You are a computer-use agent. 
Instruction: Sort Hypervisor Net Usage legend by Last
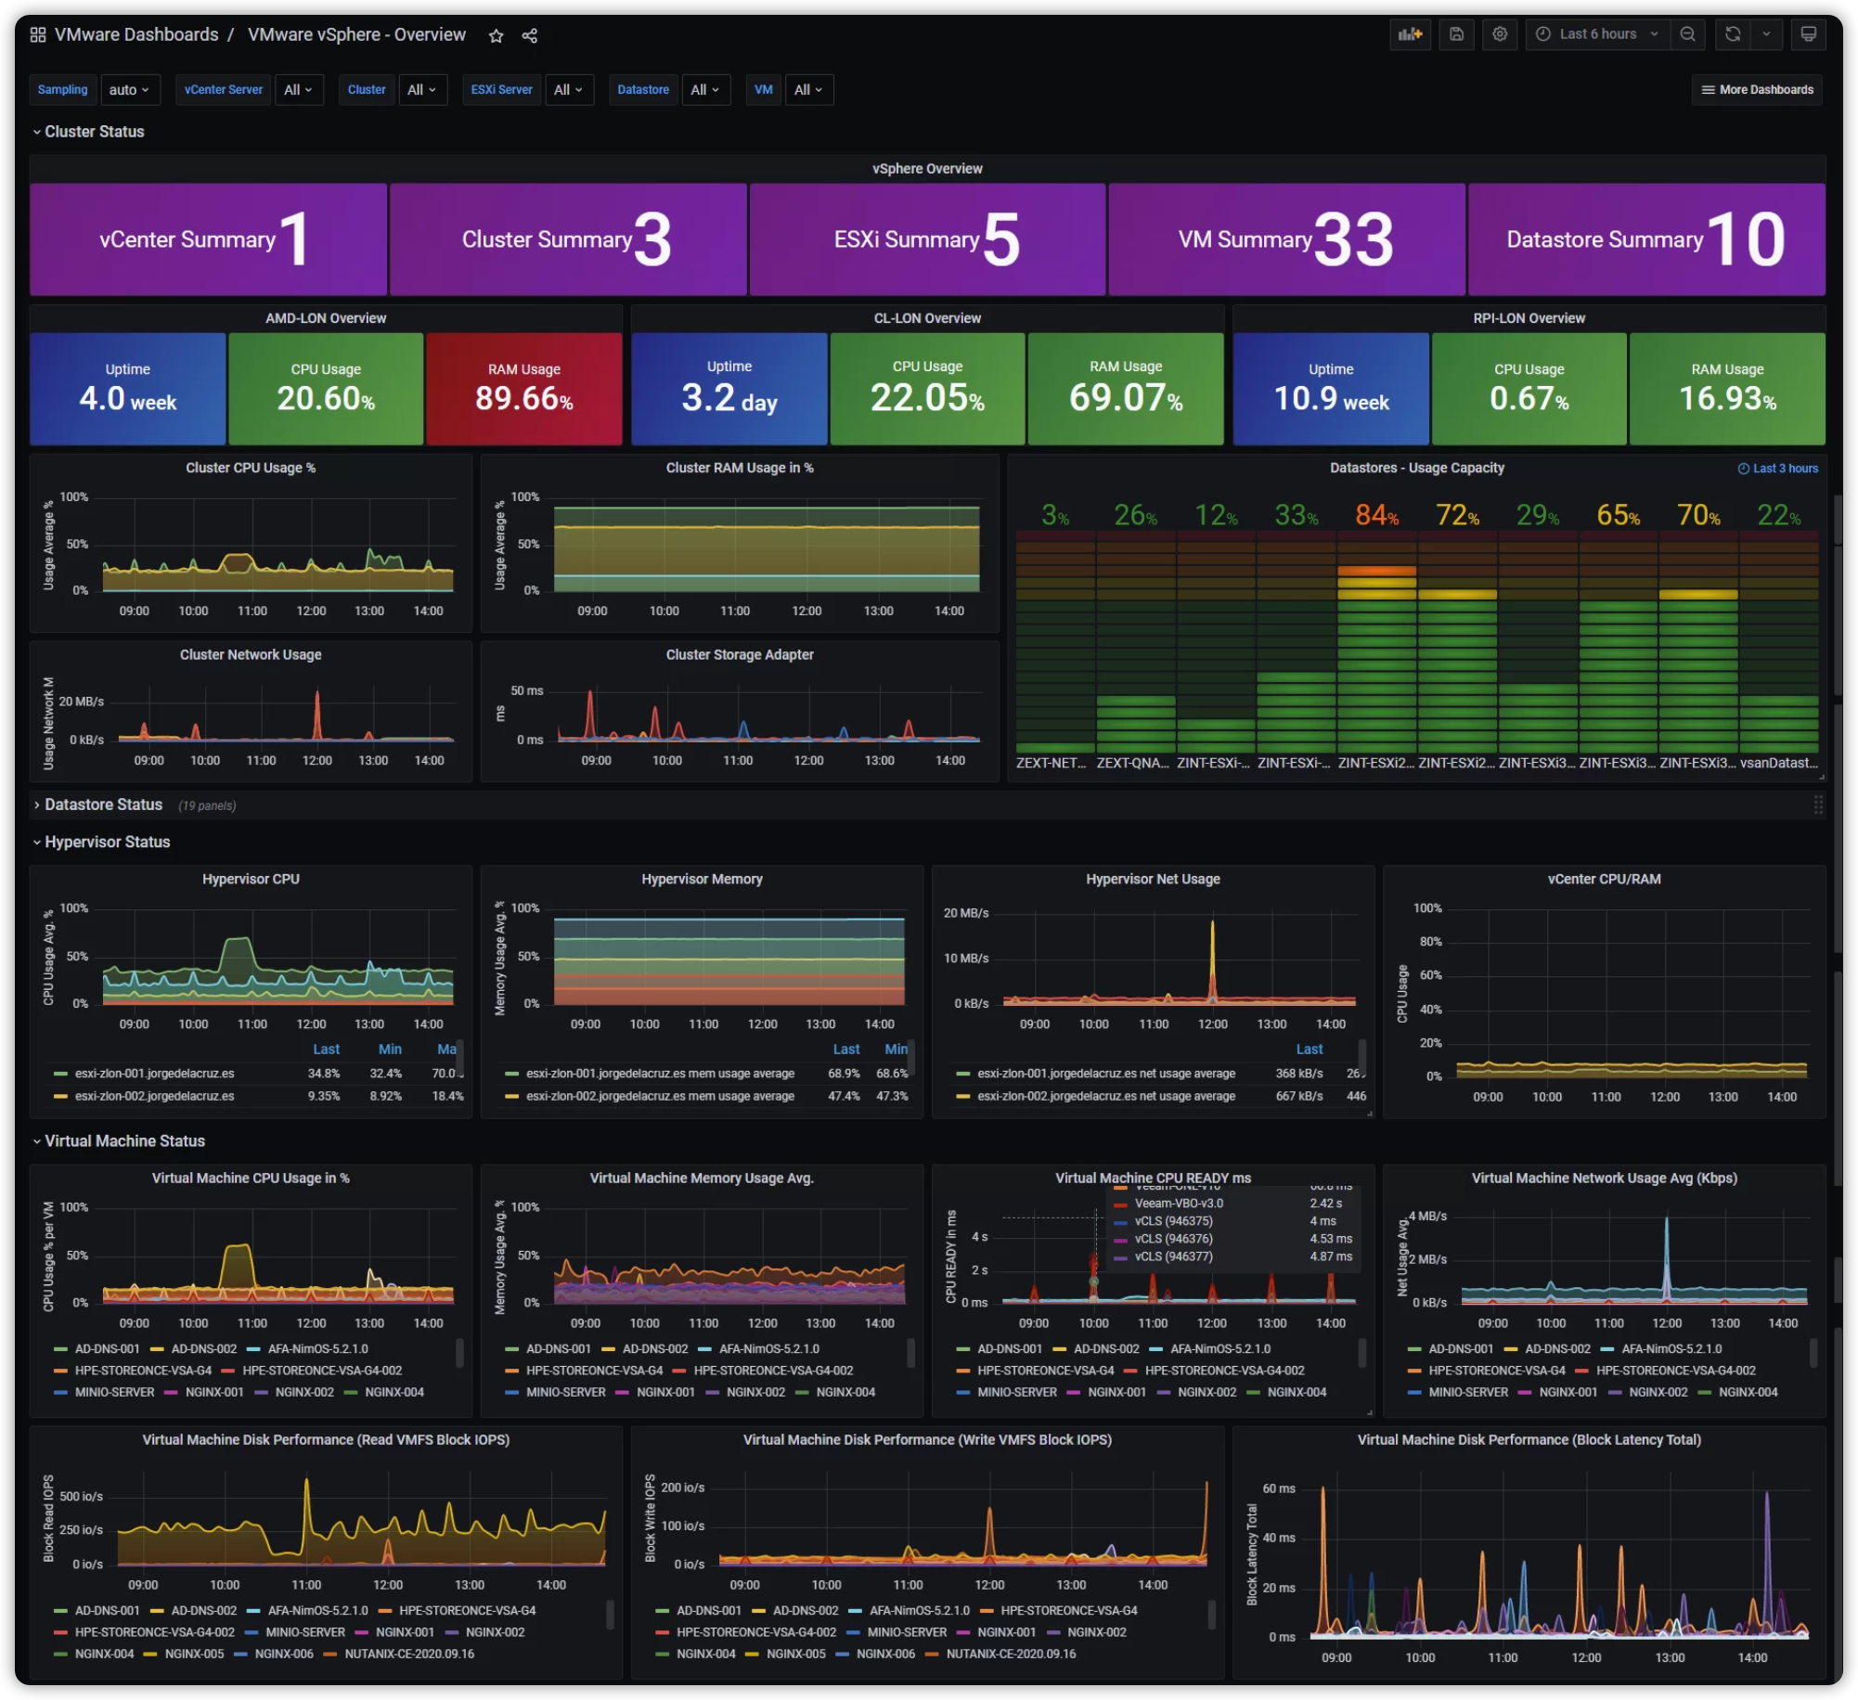click(1310, 1050)
